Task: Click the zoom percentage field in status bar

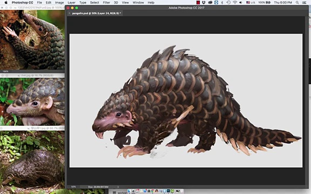Action: (x=74, y=187)
